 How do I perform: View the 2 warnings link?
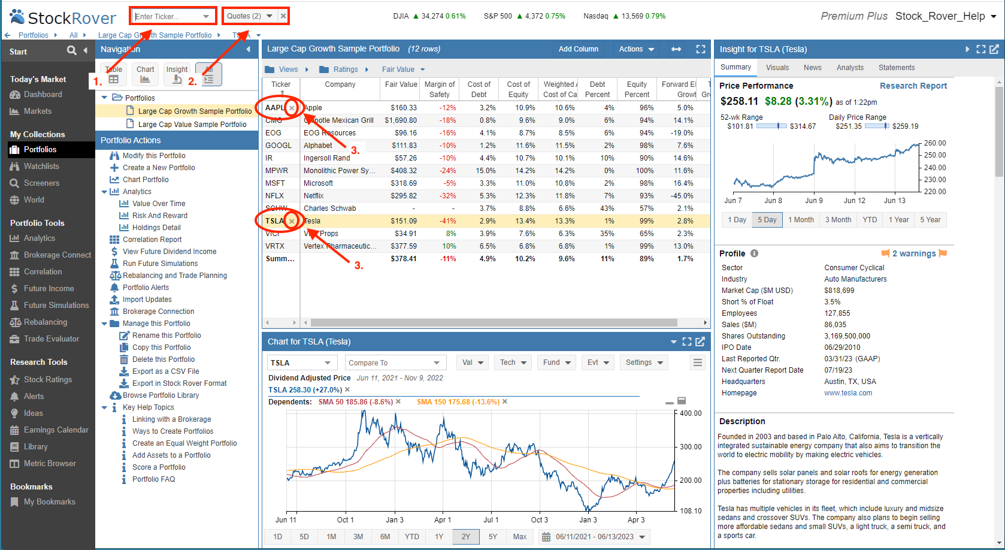coord(914,253)
